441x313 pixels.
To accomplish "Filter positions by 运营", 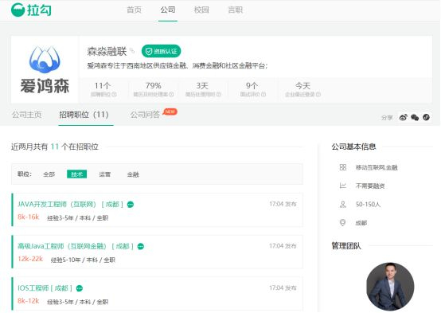I will click(x=104, y=174).
